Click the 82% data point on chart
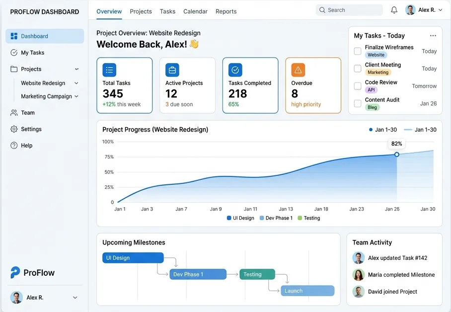This screenshot has height=312, width=451. coord(397,155)
